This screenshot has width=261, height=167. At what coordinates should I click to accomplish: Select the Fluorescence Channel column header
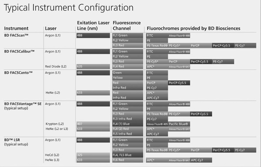[127, 26]
